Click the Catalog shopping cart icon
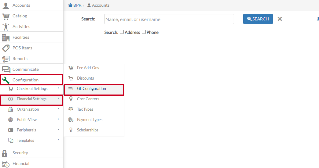 (6, 16)
